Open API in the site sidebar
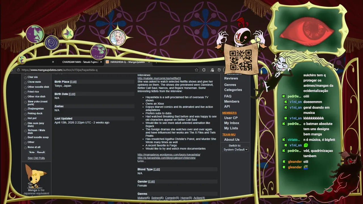The image size is (363, 204). tap(227, 107)
